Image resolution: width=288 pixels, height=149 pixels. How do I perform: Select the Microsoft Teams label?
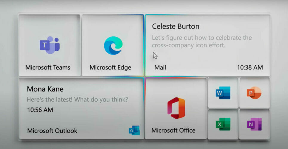[48, 67]
